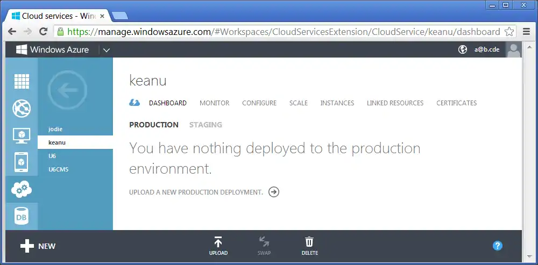This screenshot has width=538, height=265.
Task: Select the Cloud services browser tab
Action: tap(58, 16)
